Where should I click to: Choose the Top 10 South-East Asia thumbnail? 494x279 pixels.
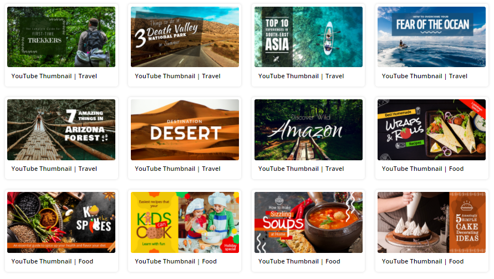tap(308, 37)
